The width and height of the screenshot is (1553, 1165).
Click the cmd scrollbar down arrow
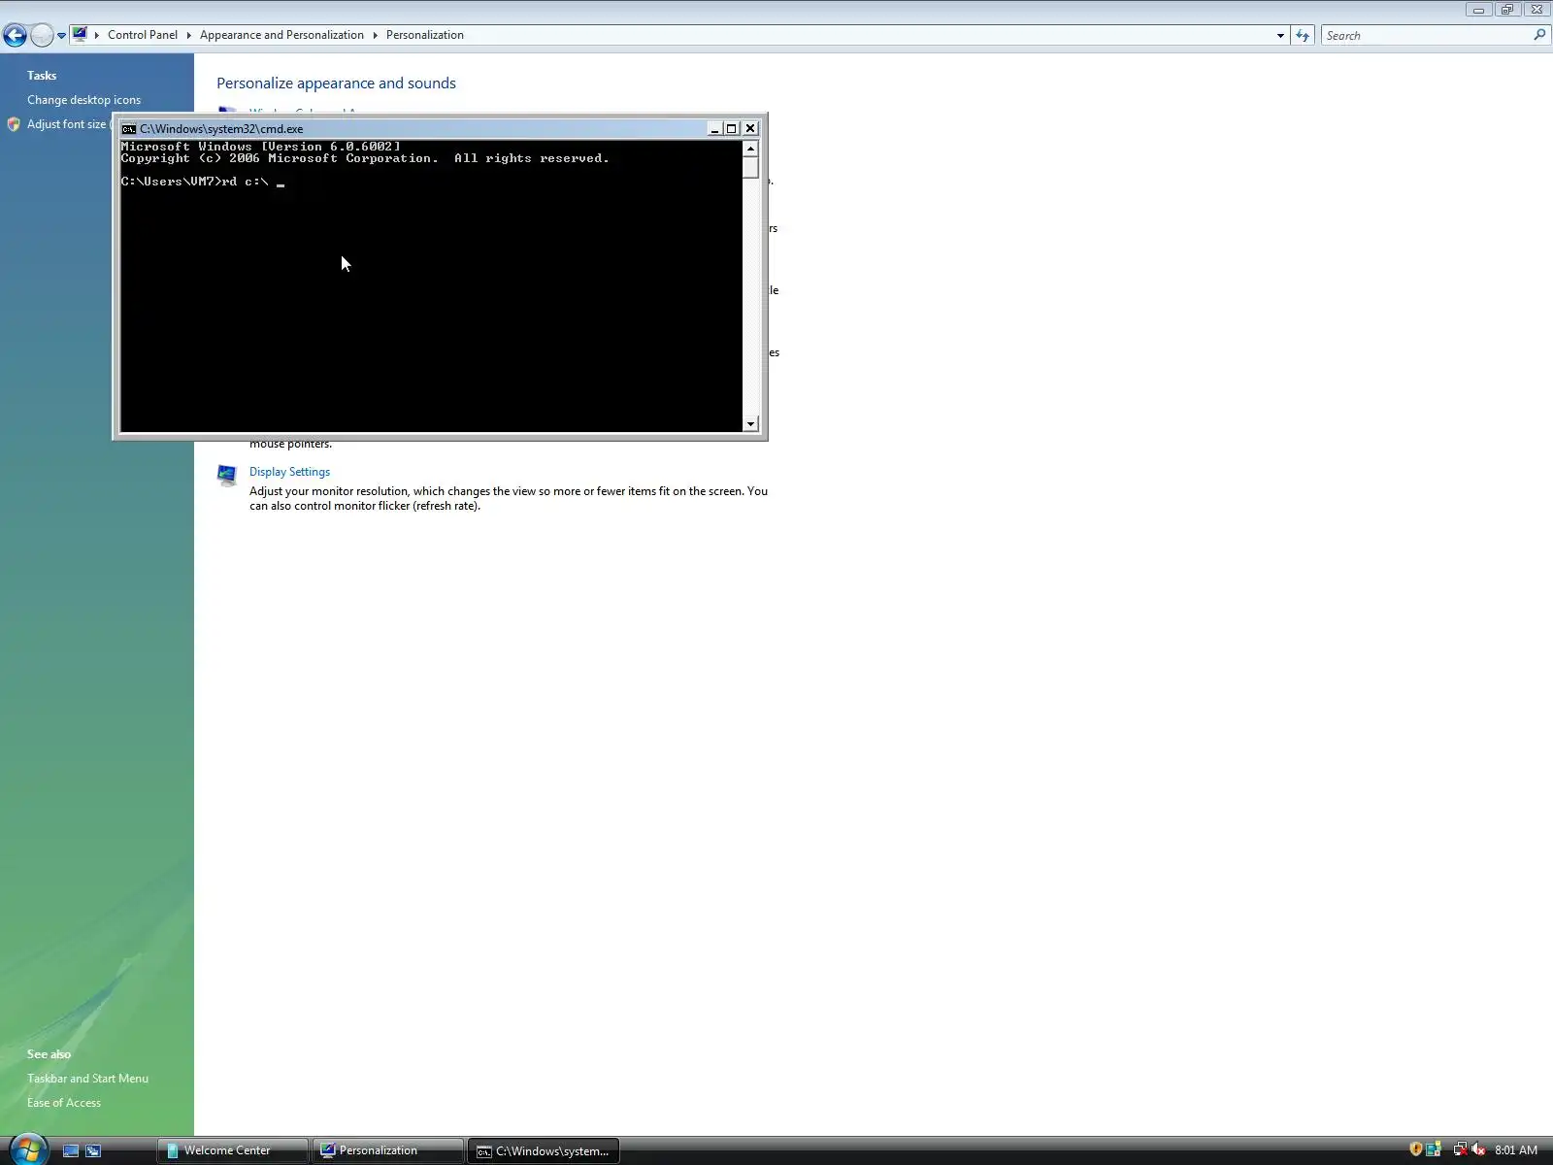750,423
